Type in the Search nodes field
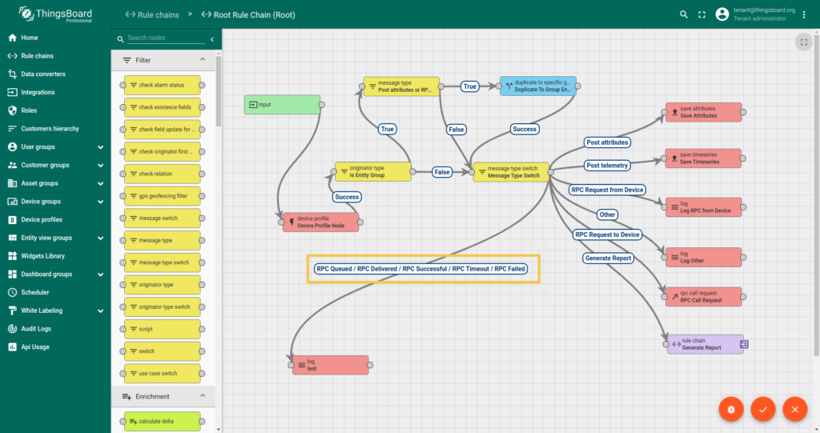Viewport: 820px width, 433px height. point(165,38)
